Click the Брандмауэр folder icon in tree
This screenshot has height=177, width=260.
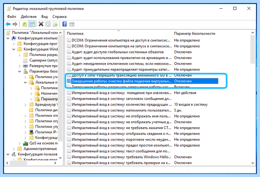tap(31, 105)
